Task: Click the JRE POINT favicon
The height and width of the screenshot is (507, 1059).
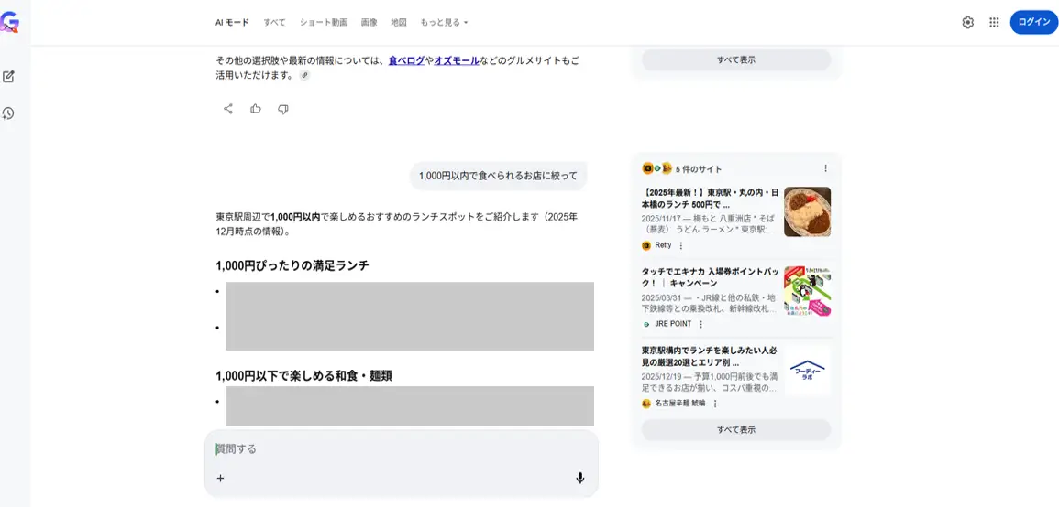Action: [646, 324]
